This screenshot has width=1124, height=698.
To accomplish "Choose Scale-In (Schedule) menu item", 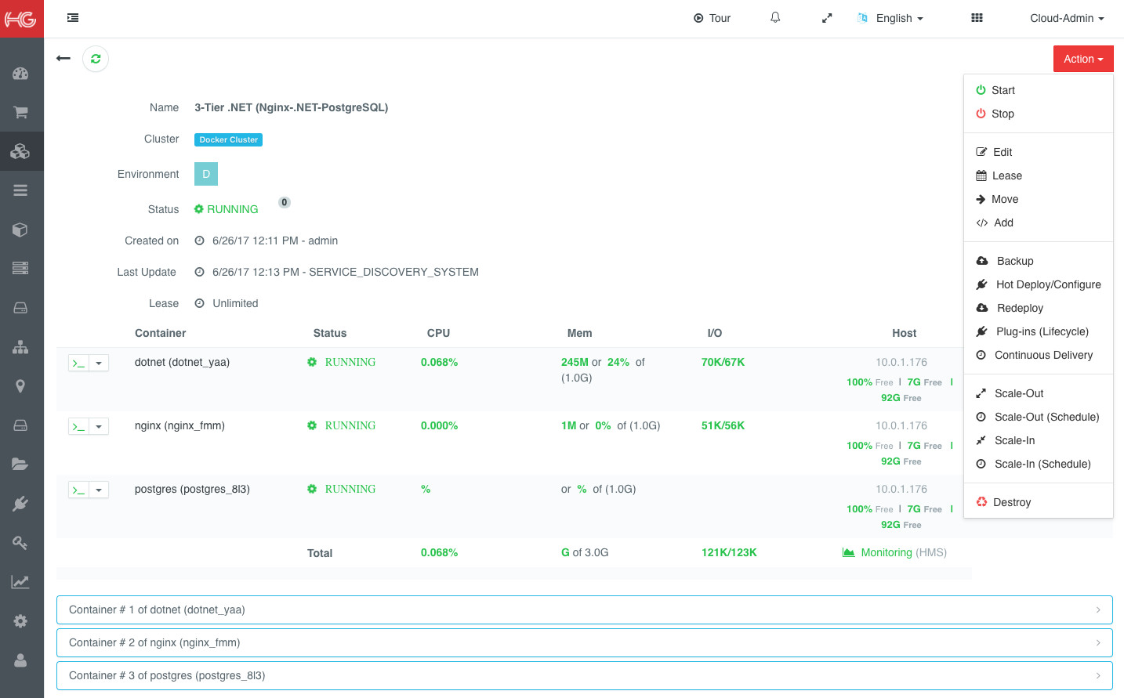I will click(x=1039, y=464).
